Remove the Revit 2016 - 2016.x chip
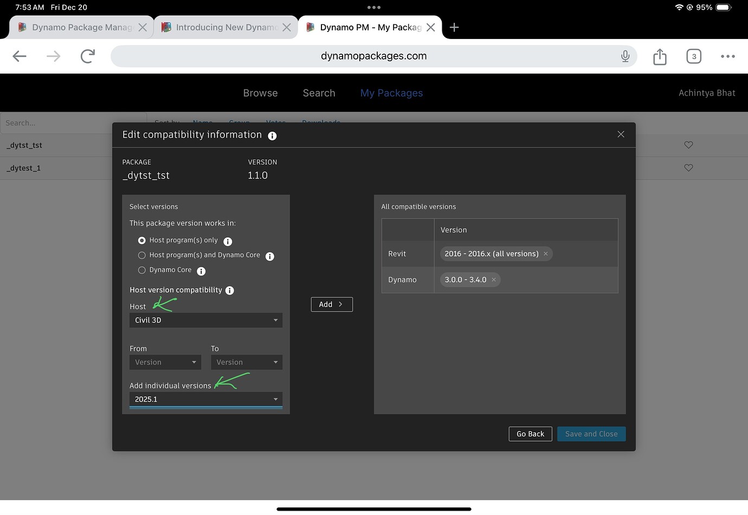 tap(545, 253)
